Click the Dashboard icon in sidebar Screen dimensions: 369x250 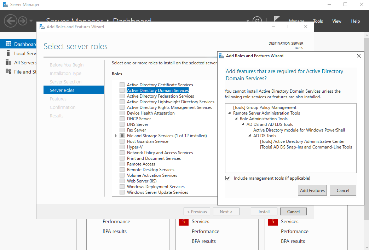point(8,44)
